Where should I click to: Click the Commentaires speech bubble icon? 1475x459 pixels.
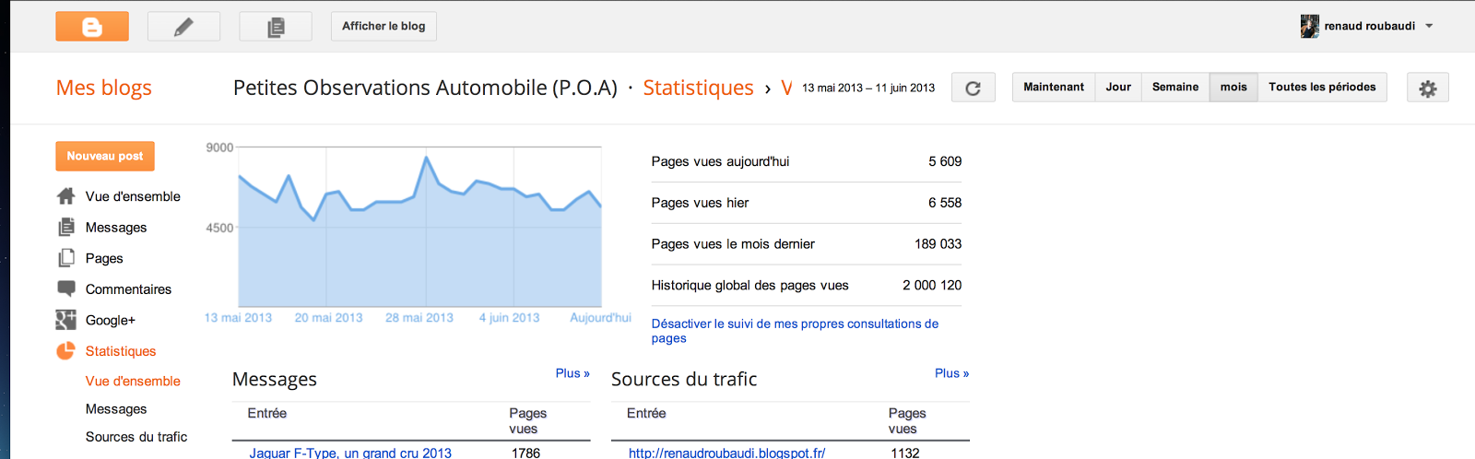click(65, 288)
